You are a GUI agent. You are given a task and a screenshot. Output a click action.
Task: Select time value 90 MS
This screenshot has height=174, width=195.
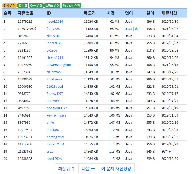(x=115, y=51)
